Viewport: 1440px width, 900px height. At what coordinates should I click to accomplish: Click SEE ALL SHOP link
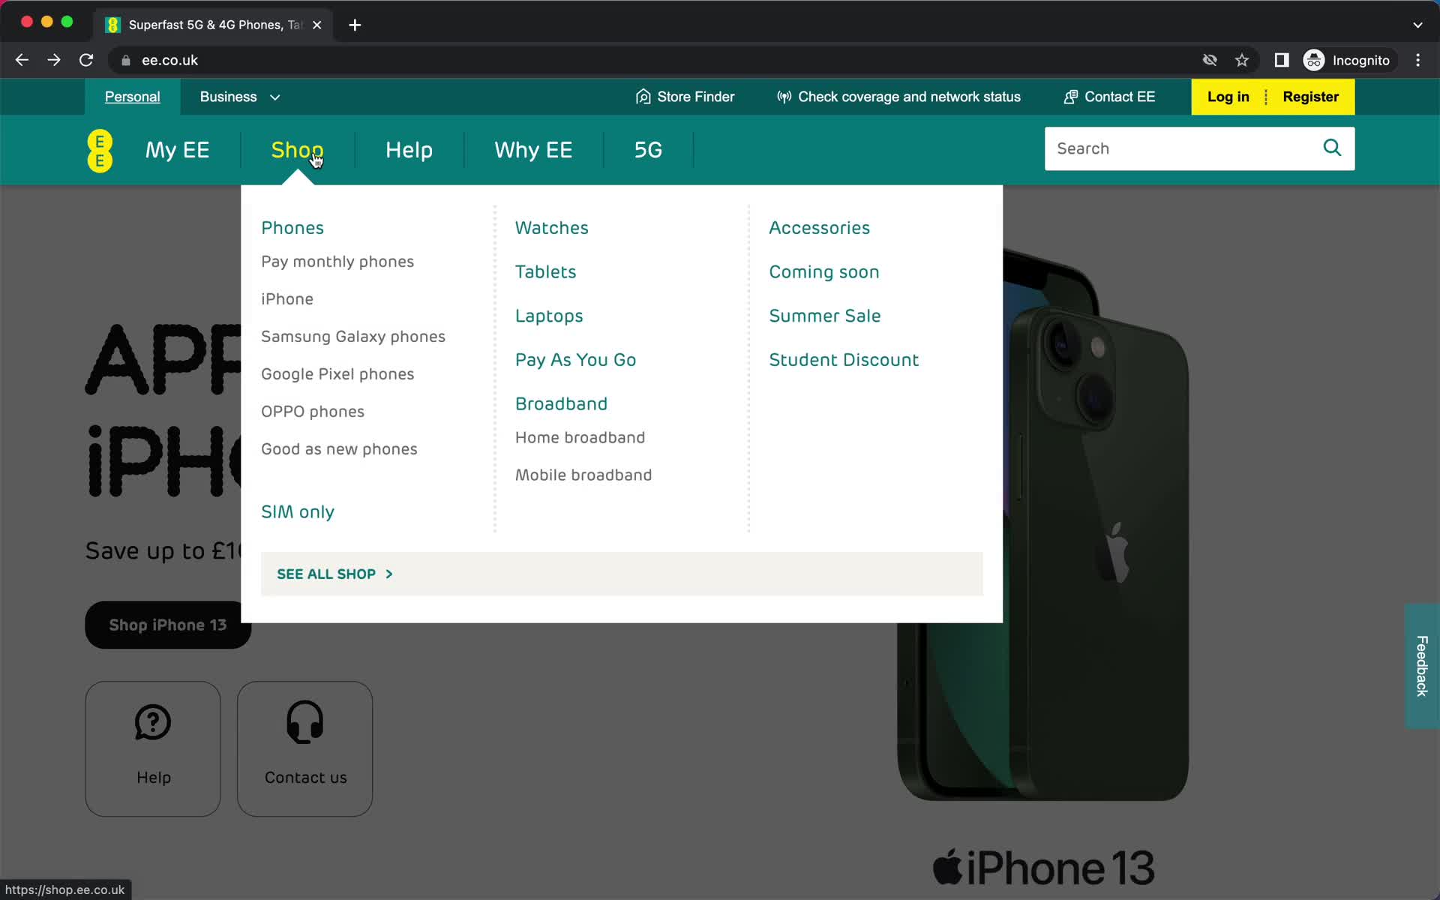point(334,574)
